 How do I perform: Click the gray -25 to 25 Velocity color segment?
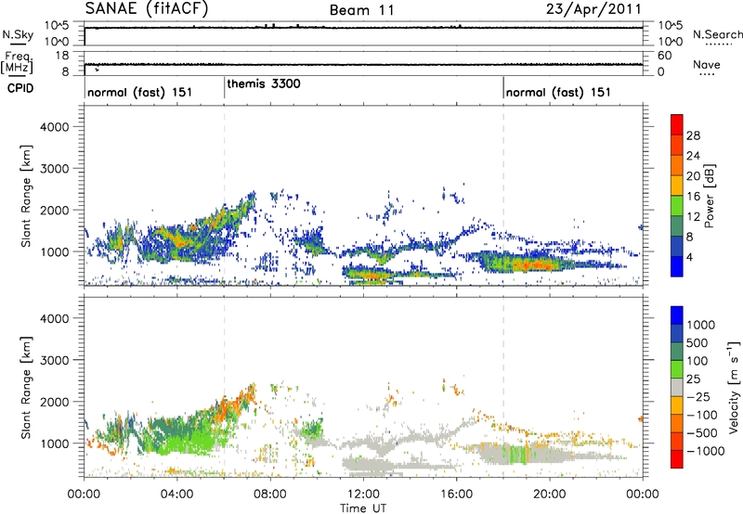coord(677,387)
